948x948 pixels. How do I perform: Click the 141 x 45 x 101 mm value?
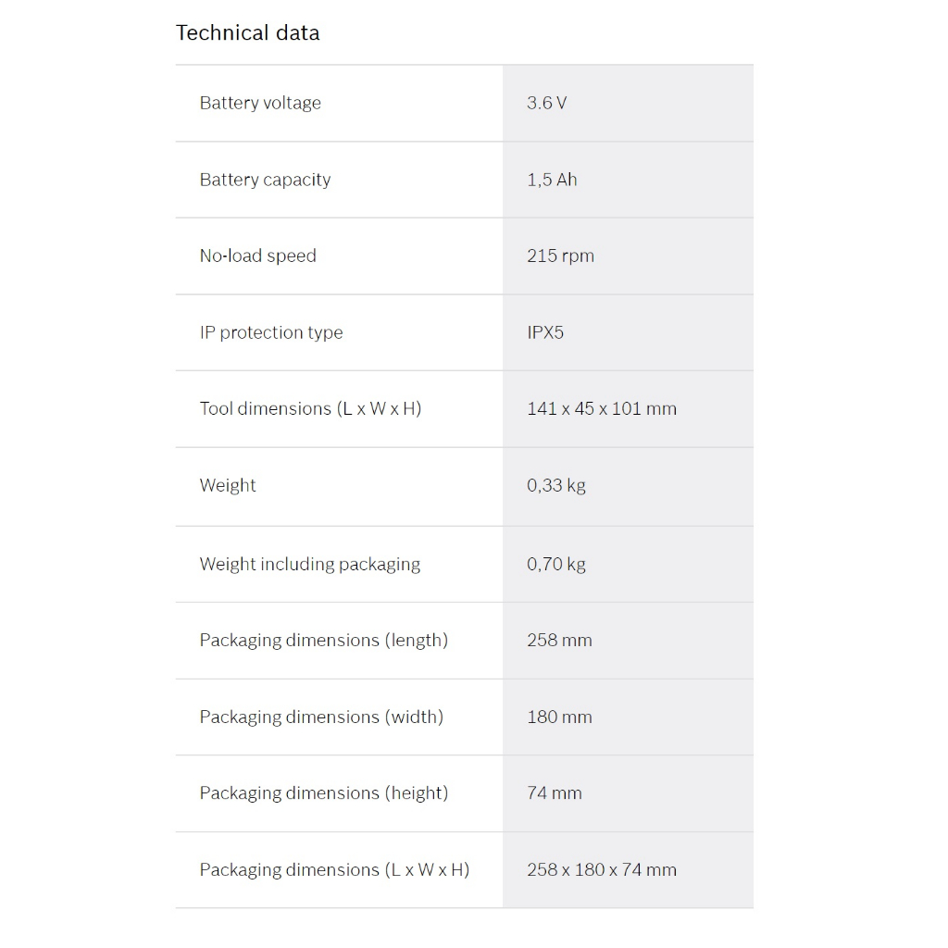(601, 408)
